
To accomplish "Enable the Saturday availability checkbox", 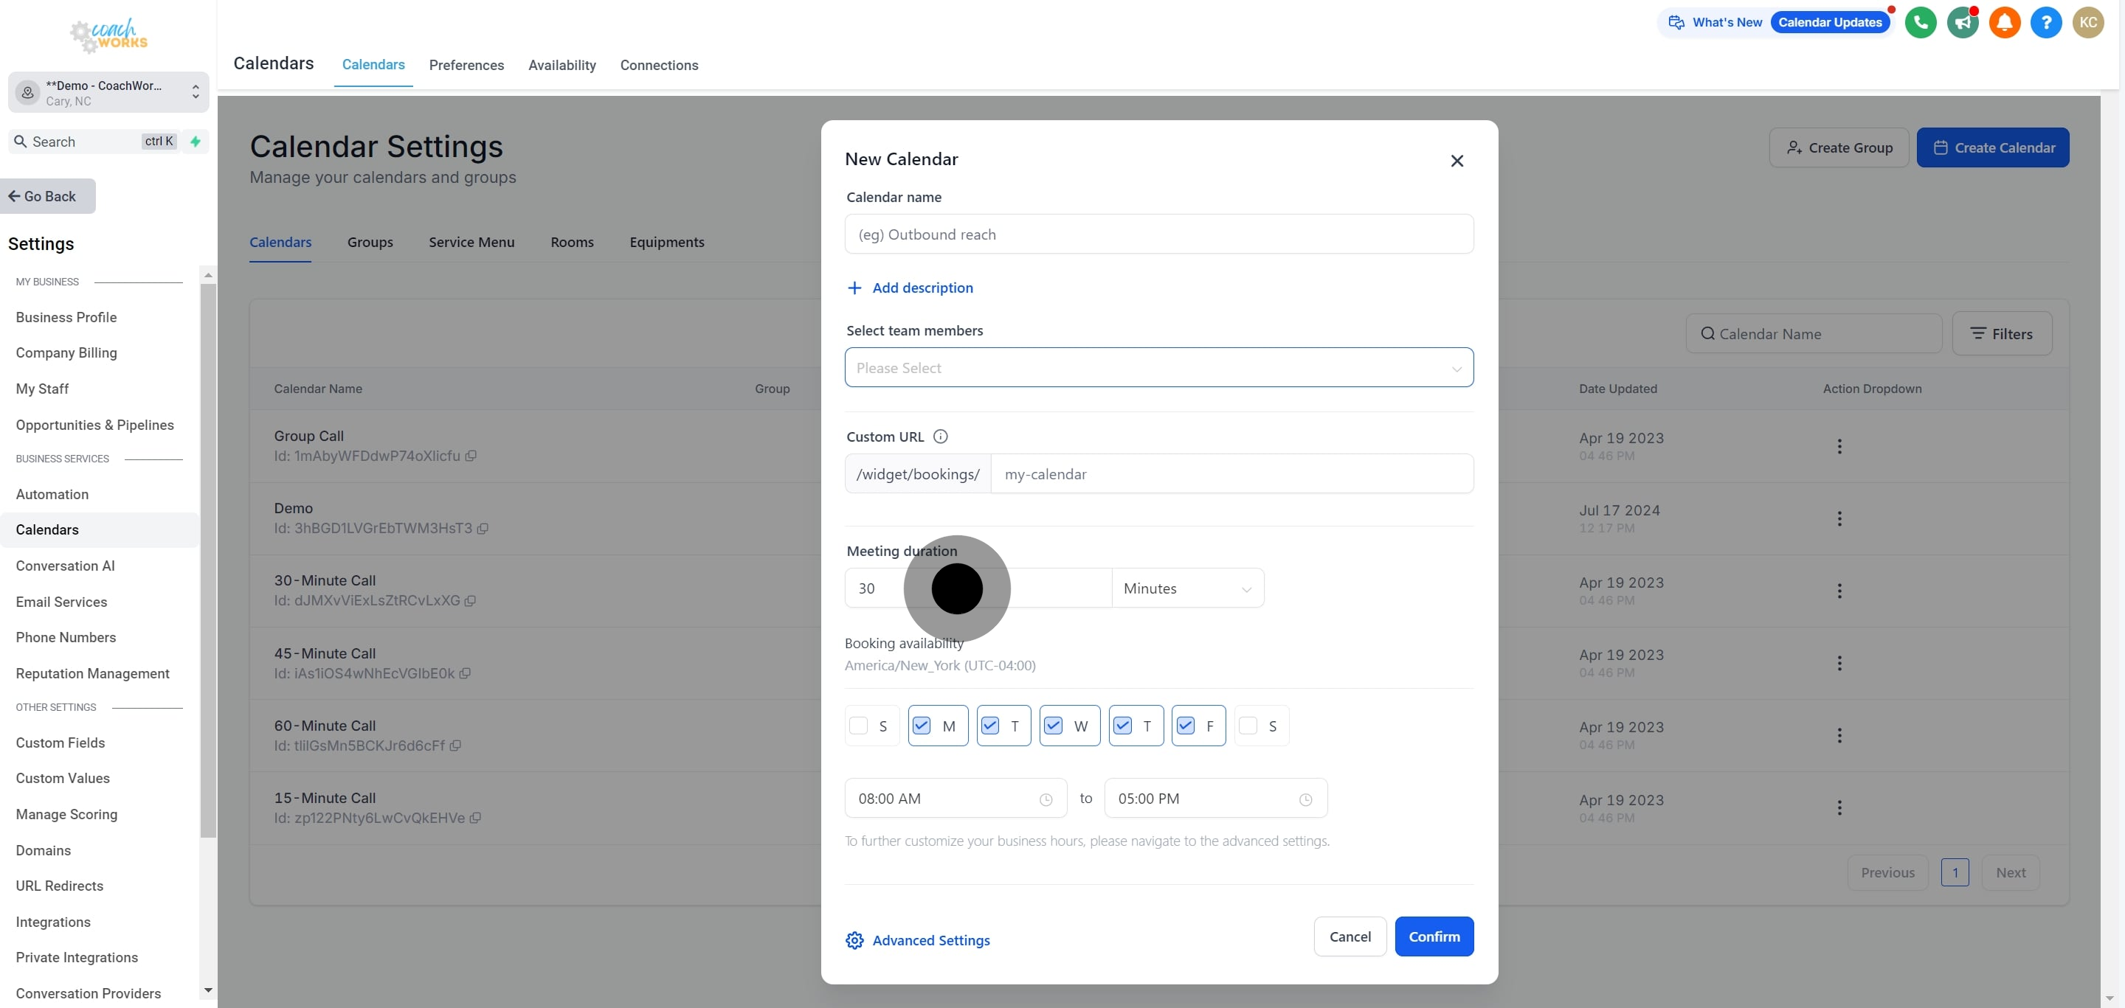I will tap(1248, 726).
